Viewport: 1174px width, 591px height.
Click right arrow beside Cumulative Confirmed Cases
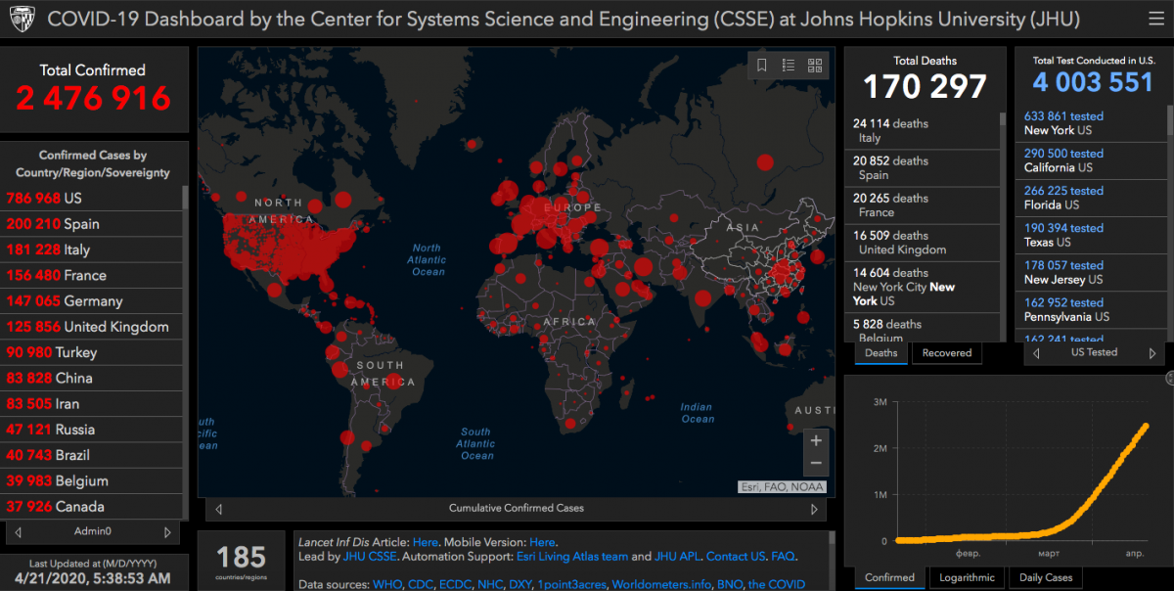(814, 509)
